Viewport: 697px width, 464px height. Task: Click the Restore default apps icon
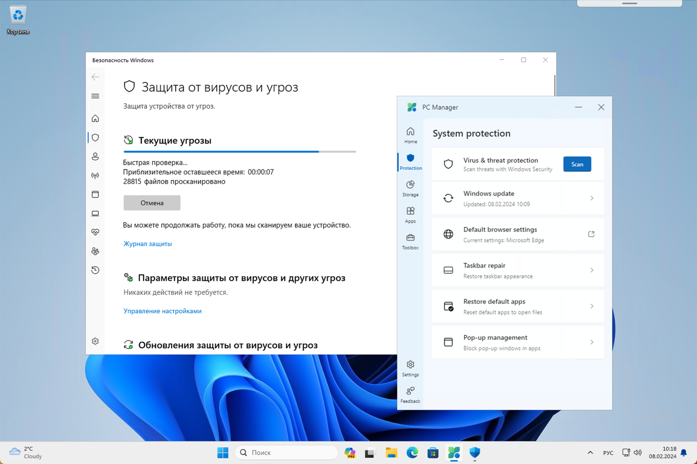coord(448,306)
